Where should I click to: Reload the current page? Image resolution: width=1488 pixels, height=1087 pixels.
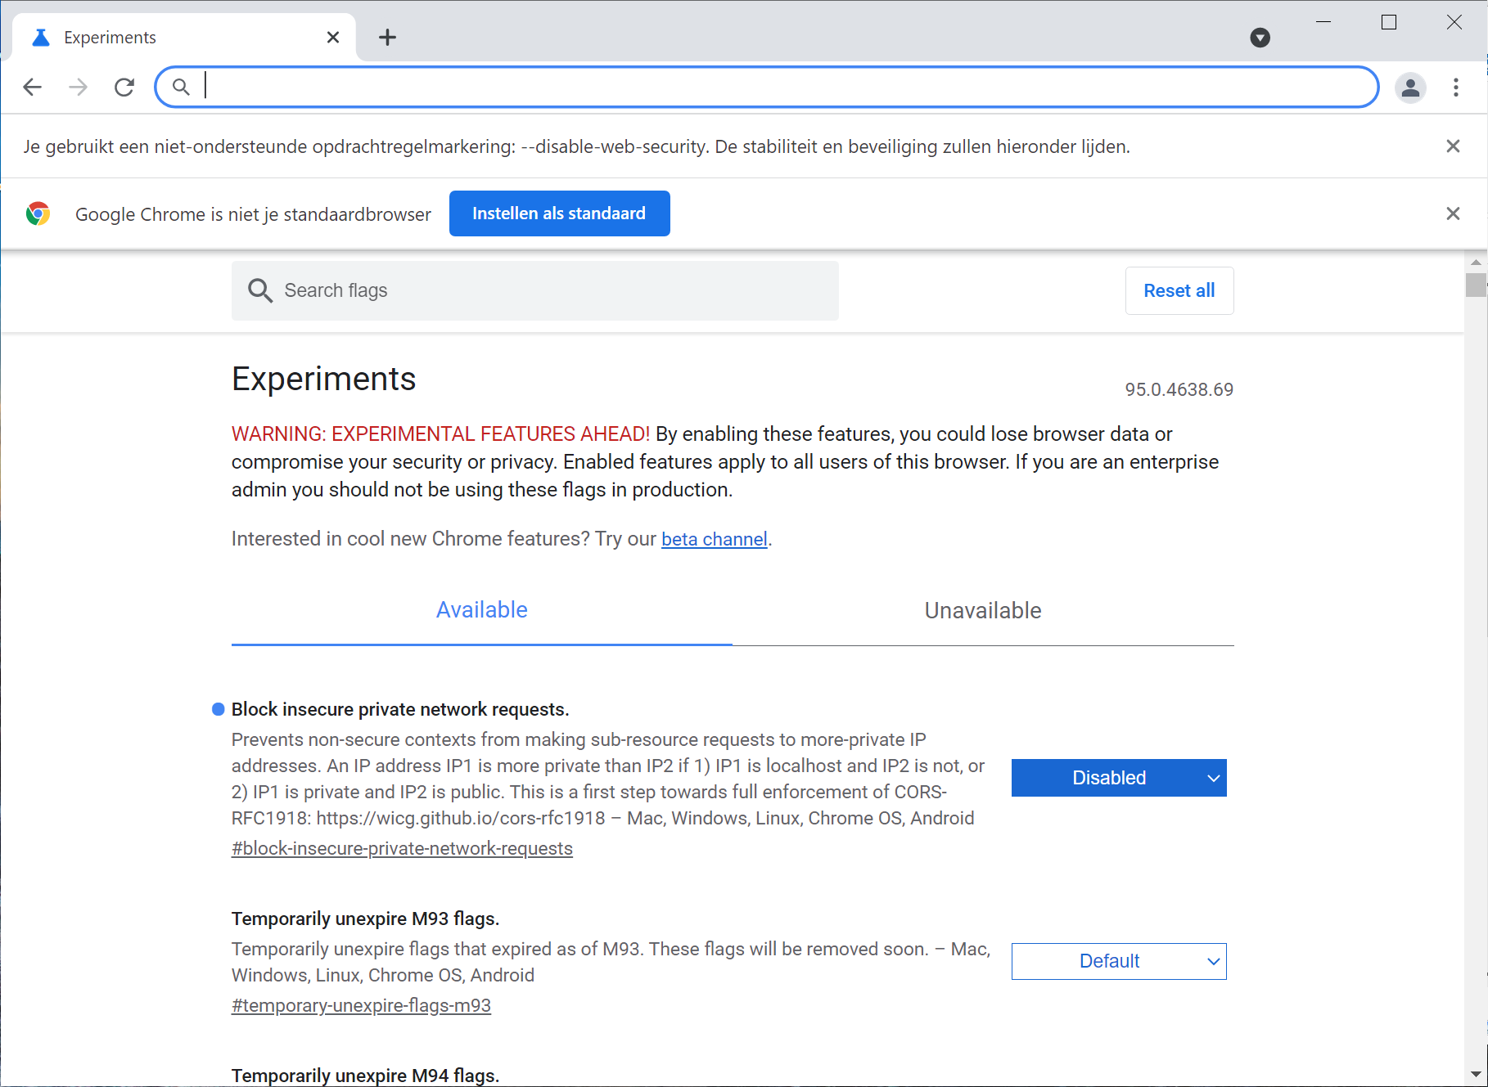124,87
